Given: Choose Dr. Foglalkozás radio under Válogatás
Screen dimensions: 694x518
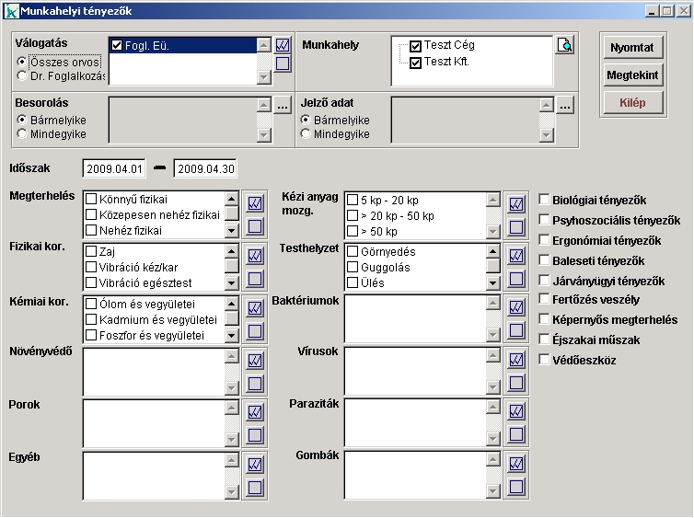Looking at the screenshot, I should [x=21, y=76].
